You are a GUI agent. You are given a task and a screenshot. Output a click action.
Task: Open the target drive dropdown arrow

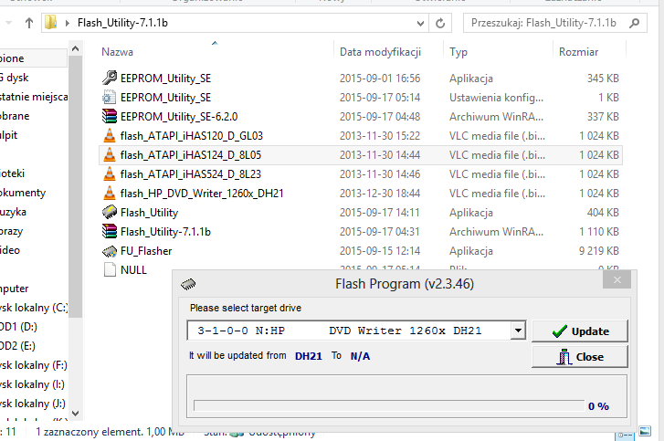point(518,331)
